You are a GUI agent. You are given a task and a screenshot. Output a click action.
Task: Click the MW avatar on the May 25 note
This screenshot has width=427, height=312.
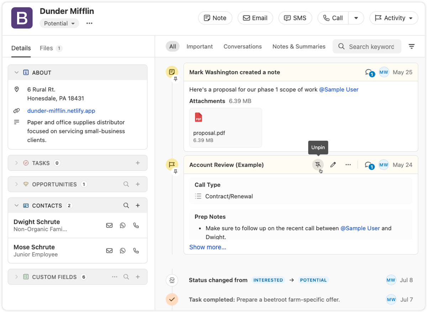384,72
